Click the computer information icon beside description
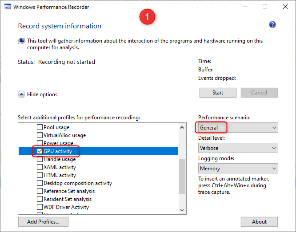This screenshot has width=296, height=232. point(21,41)
